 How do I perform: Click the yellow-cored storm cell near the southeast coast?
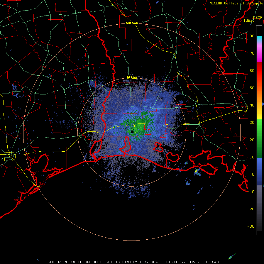click(x=196, y=171)
